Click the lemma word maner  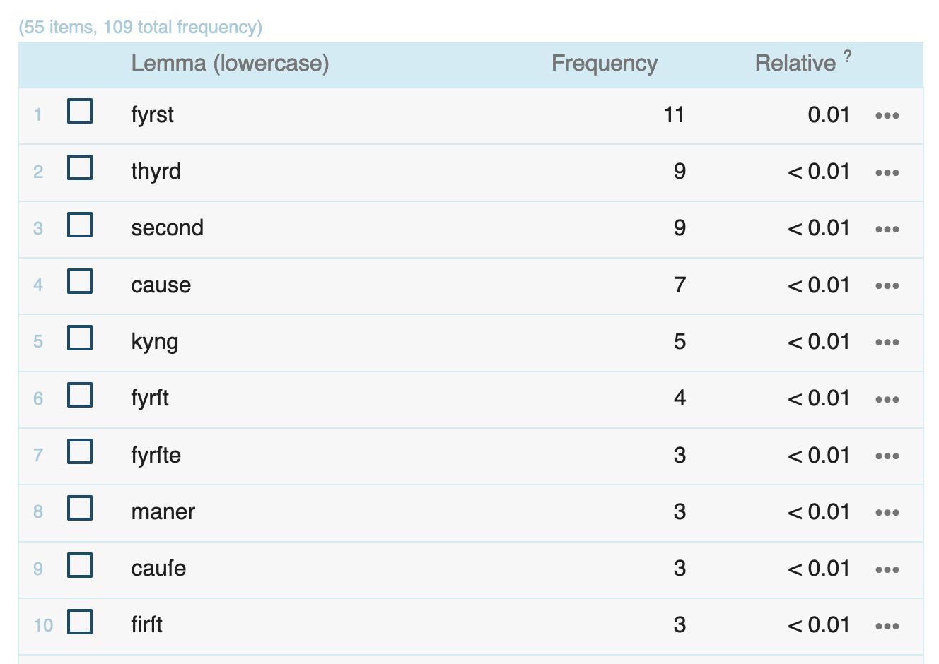coord(163,512)
